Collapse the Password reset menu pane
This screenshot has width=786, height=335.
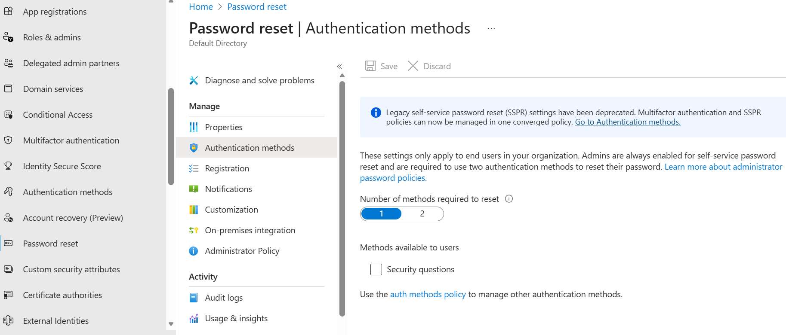(x=339, y=66)
